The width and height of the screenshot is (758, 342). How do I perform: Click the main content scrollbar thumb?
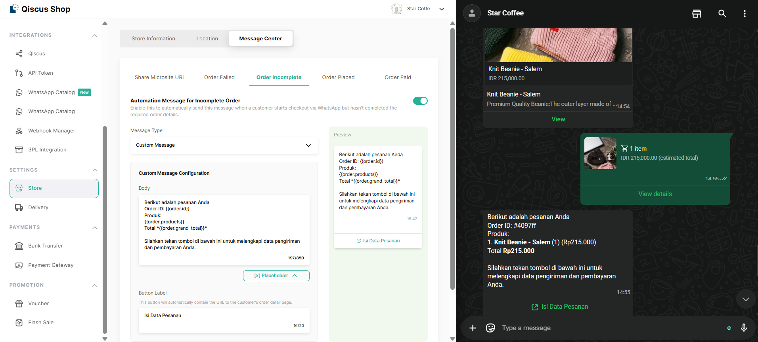(452, 159)
